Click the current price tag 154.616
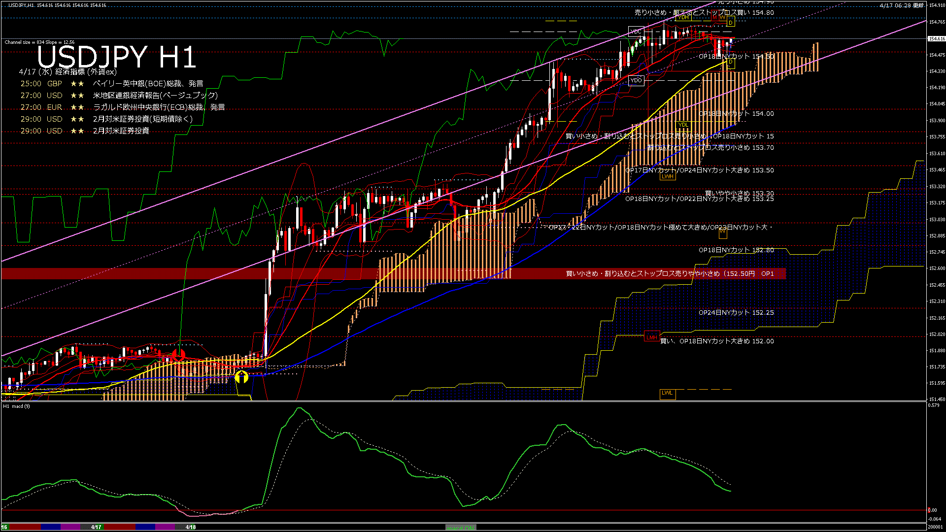Screen dimensions: 946x532 (936, 38)
